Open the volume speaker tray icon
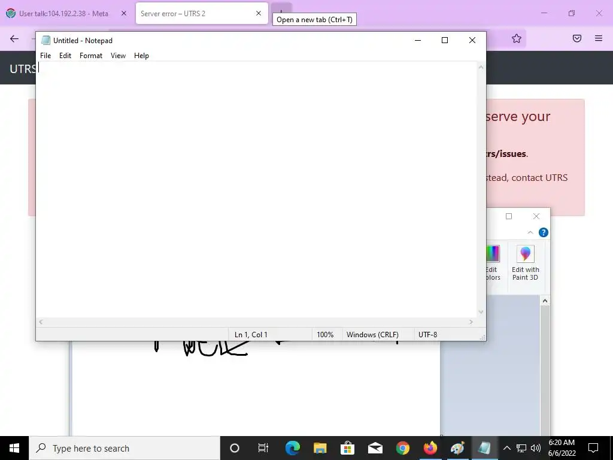 (x=536, y=448)
